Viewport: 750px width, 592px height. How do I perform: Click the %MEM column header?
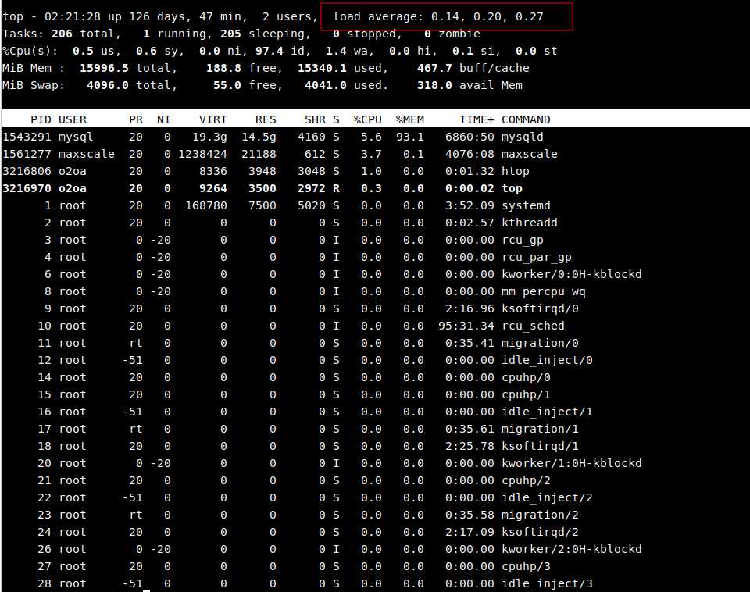coord(409,119)
